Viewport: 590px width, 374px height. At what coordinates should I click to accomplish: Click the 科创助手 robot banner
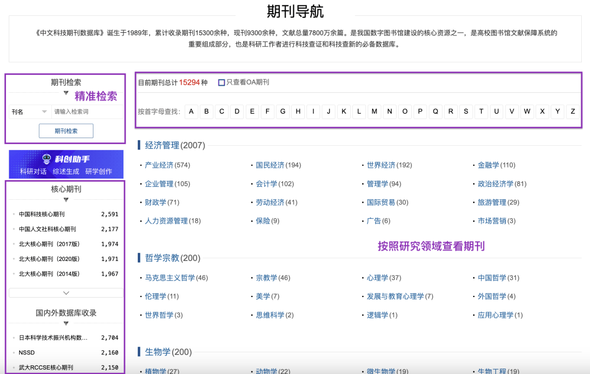[66, 159]
